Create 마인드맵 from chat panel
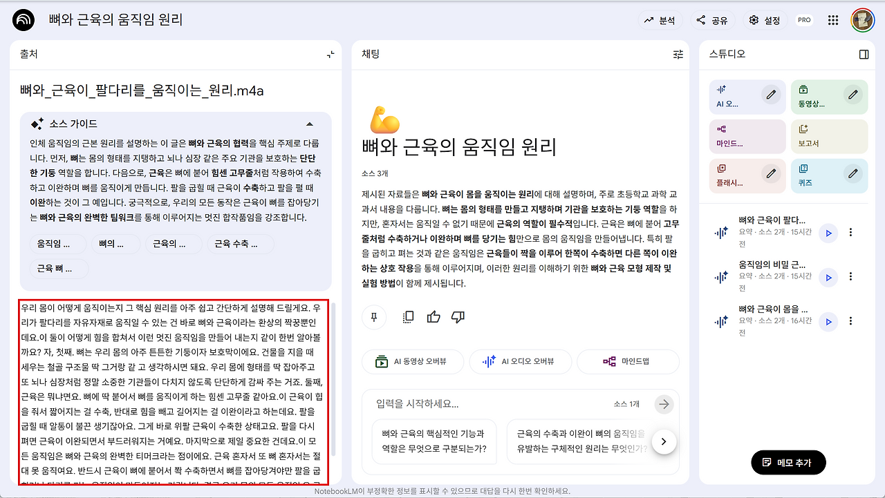 [628, 361]
